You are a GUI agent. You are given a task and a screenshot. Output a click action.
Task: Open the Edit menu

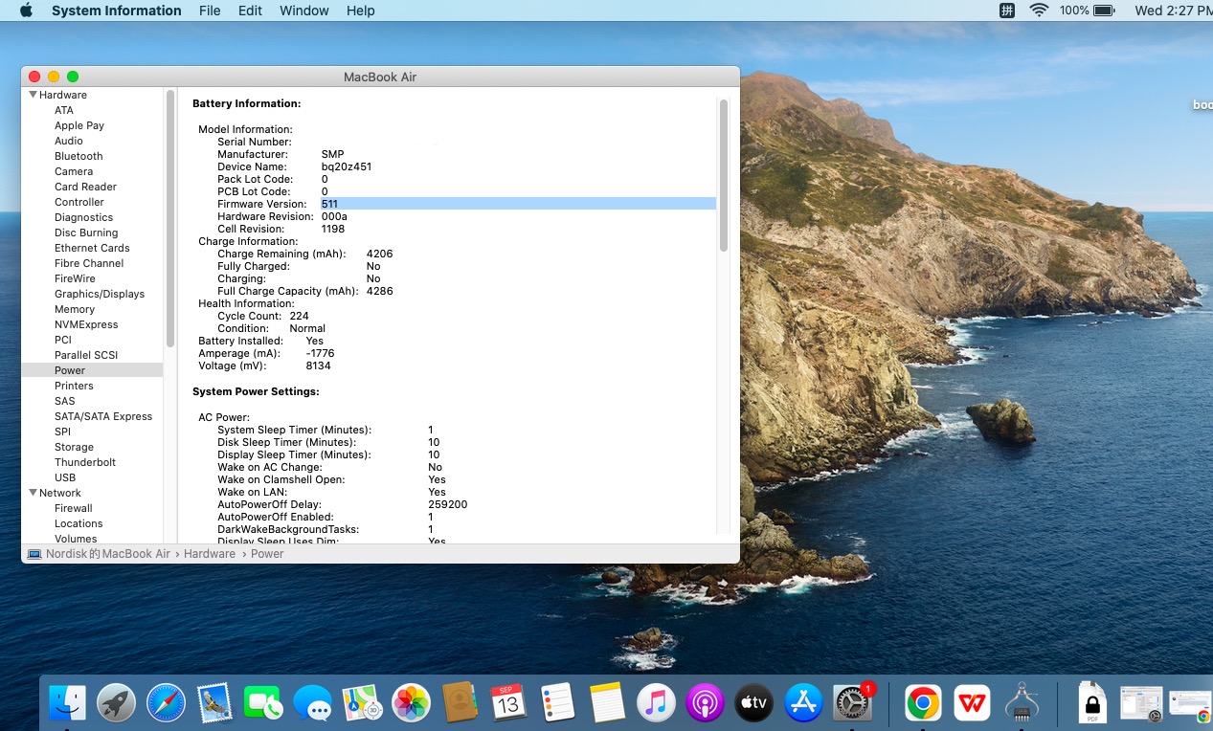pos(250,11)
